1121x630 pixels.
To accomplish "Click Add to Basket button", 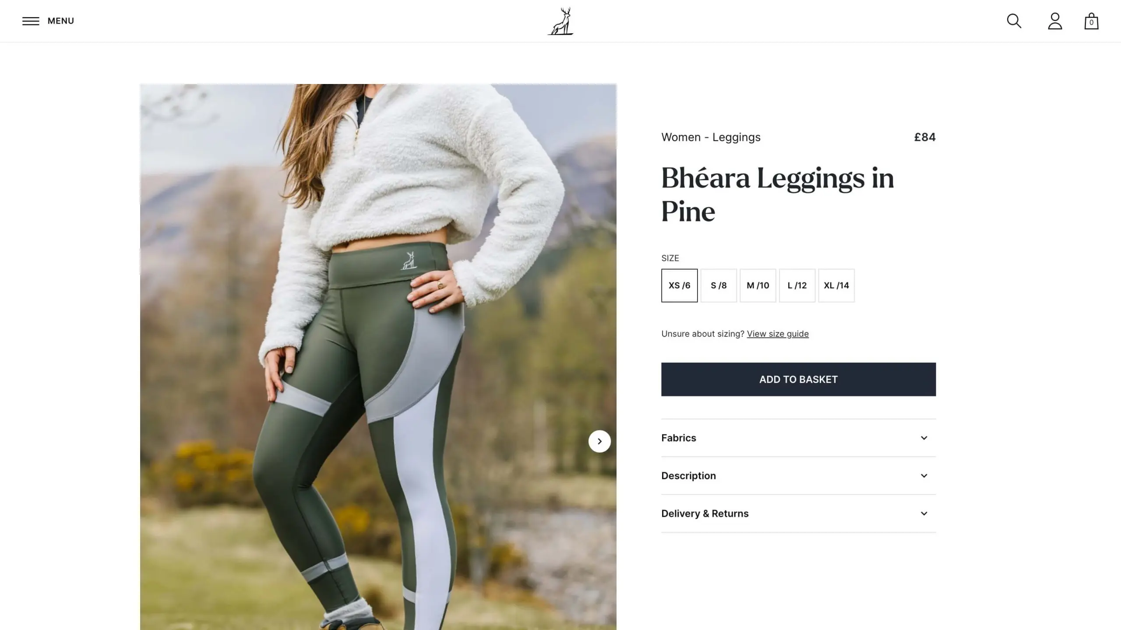I will [798, 379].
